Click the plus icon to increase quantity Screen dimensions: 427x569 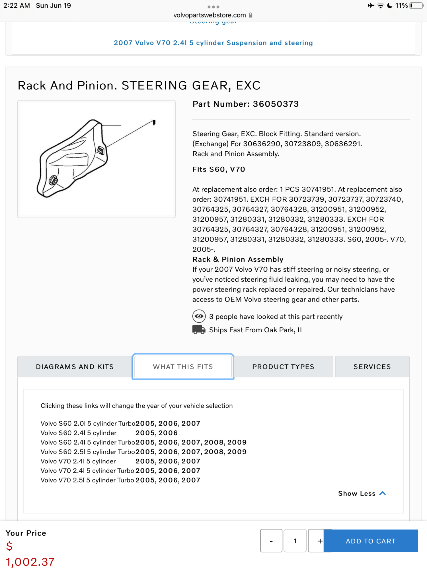(x=319, y=541)
